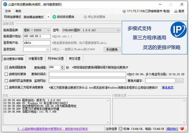Click 更换关键字 input field
189x133 pixels.
click(x=160, y=81)
